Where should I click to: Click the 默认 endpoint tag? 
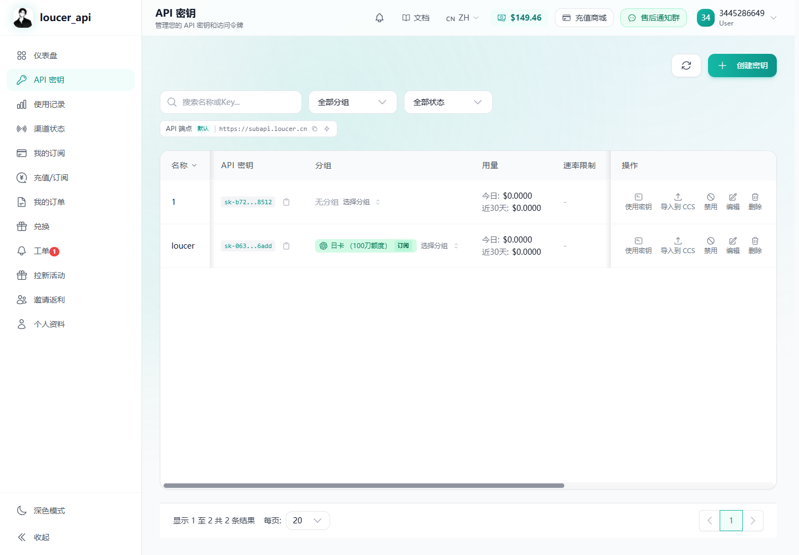203,129
